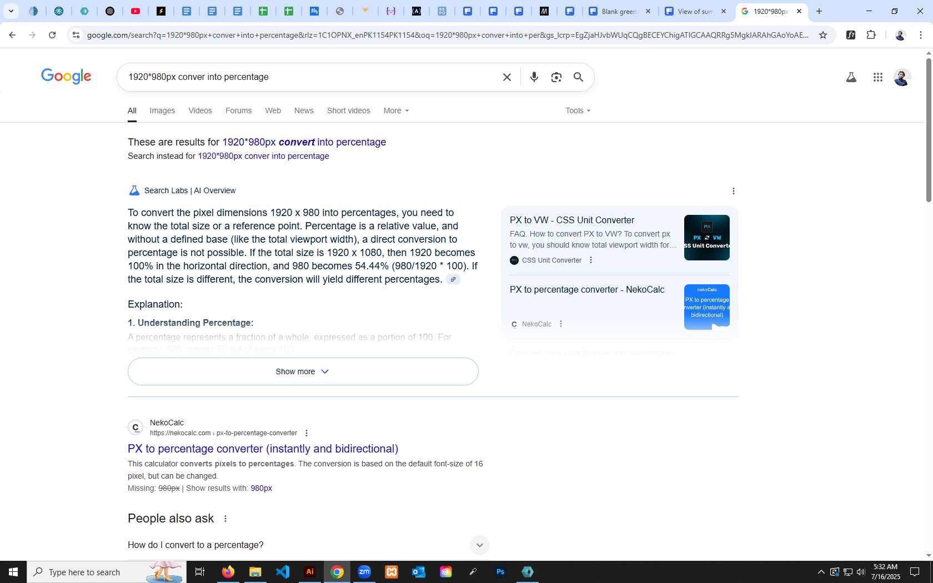Viewport: 933px width, 583px height.
Task: Open People also ask options menu
Action: (x=225, y=519)
